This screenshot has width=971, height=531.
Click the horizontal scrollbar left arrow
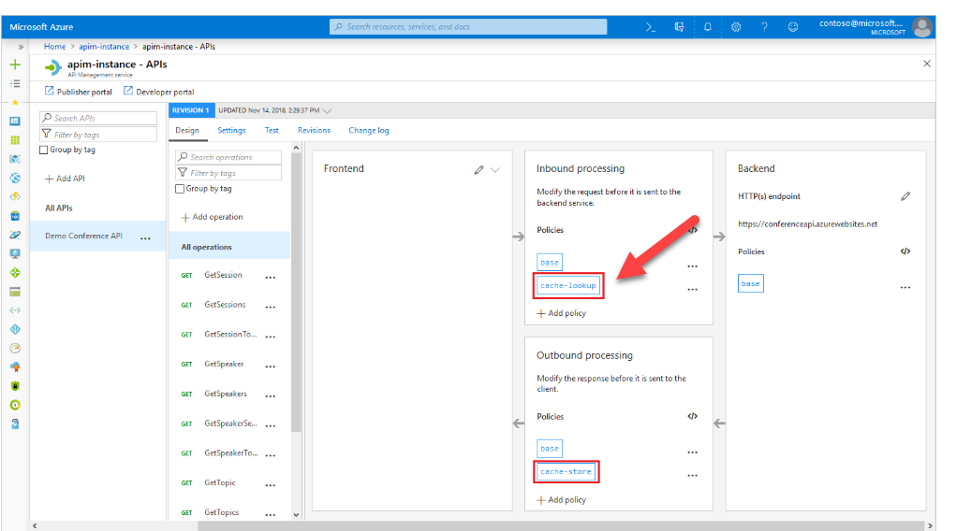click(35, 525)
